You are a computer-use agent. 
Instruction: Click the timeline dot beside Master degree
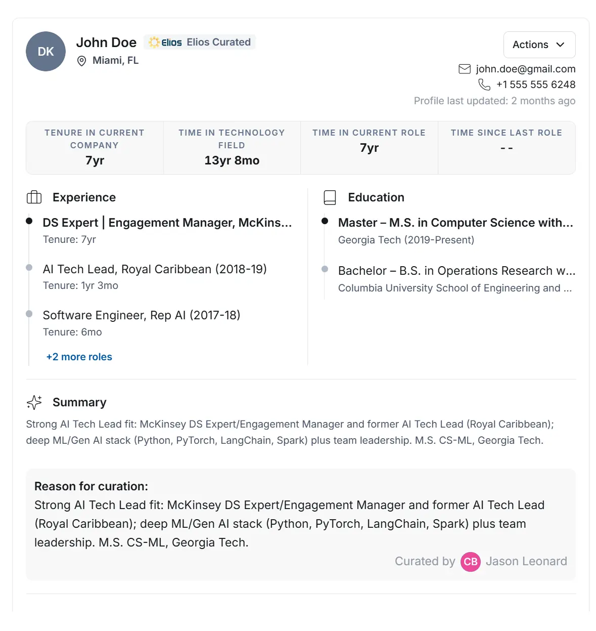coord(325,221)
